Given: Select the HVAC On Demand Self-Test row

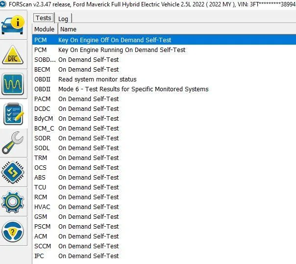Looking at the screenshot, I should click(x=164, y=207).
